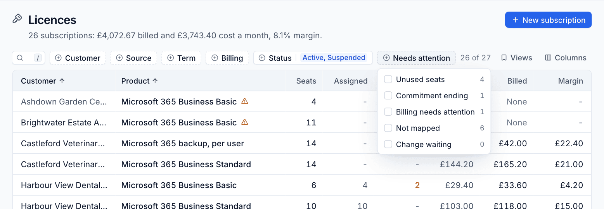Click the 6 seats value for Harbour View

314,185
